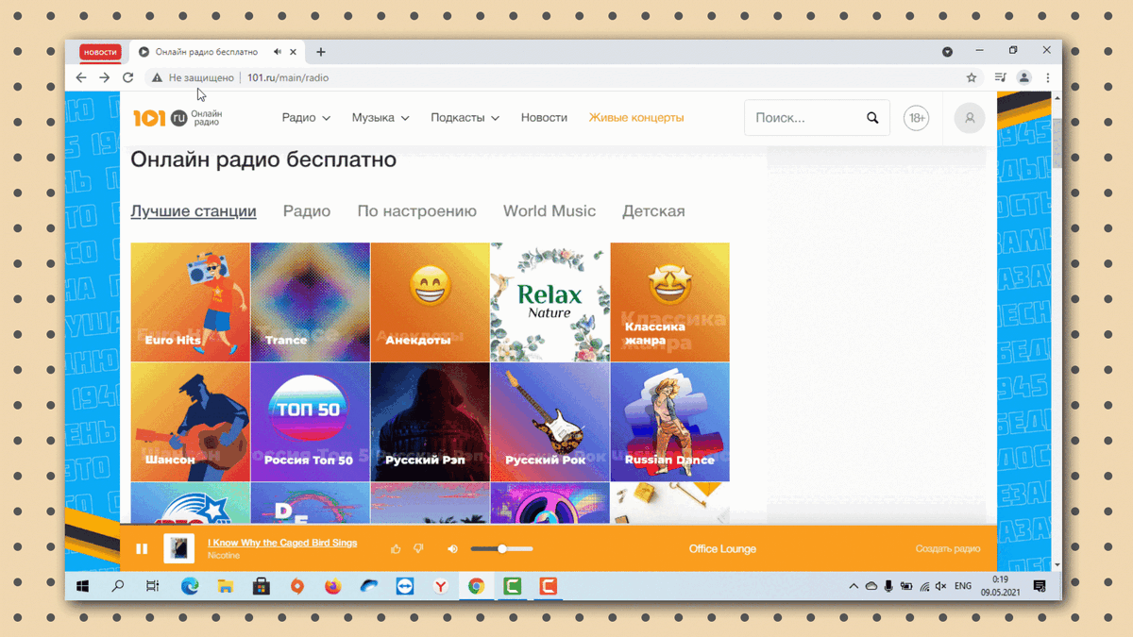The width and height of the screenshot is (1133, 637).
Task: Switch to the World Music tab
Action: click(550, 211)
